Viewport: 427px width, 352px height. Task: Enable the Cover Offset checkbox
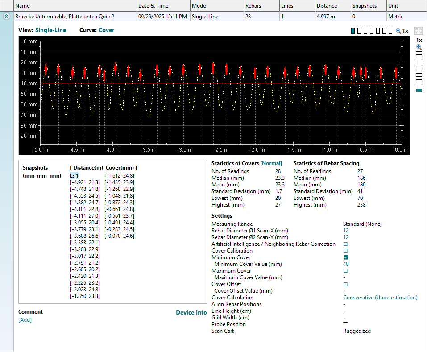(x=345, y=284)
